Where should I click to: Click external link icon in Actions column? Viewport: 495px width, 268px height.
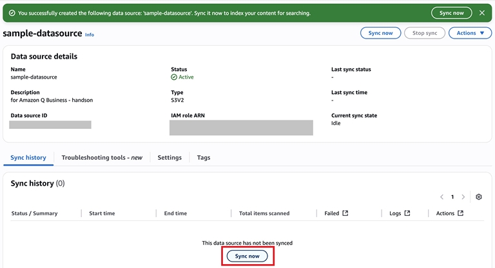[460, 213]
